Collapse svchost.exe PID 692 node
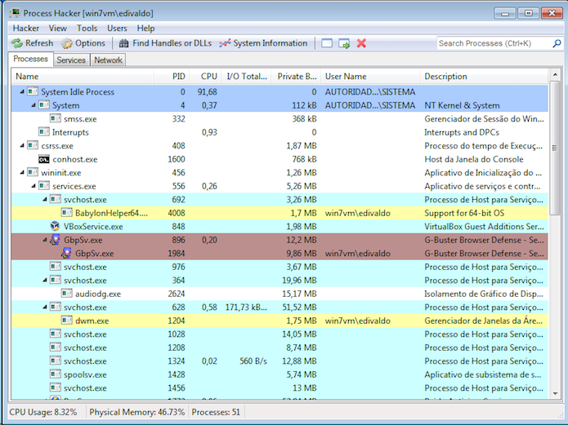This screenshot has width=568, height=425. [x=45, y=199]
